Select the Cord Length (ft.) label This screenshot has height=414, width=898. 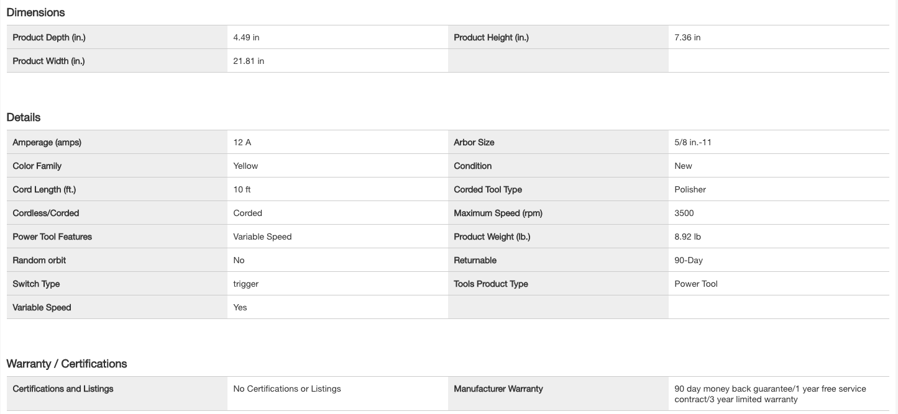pos(48,189)
